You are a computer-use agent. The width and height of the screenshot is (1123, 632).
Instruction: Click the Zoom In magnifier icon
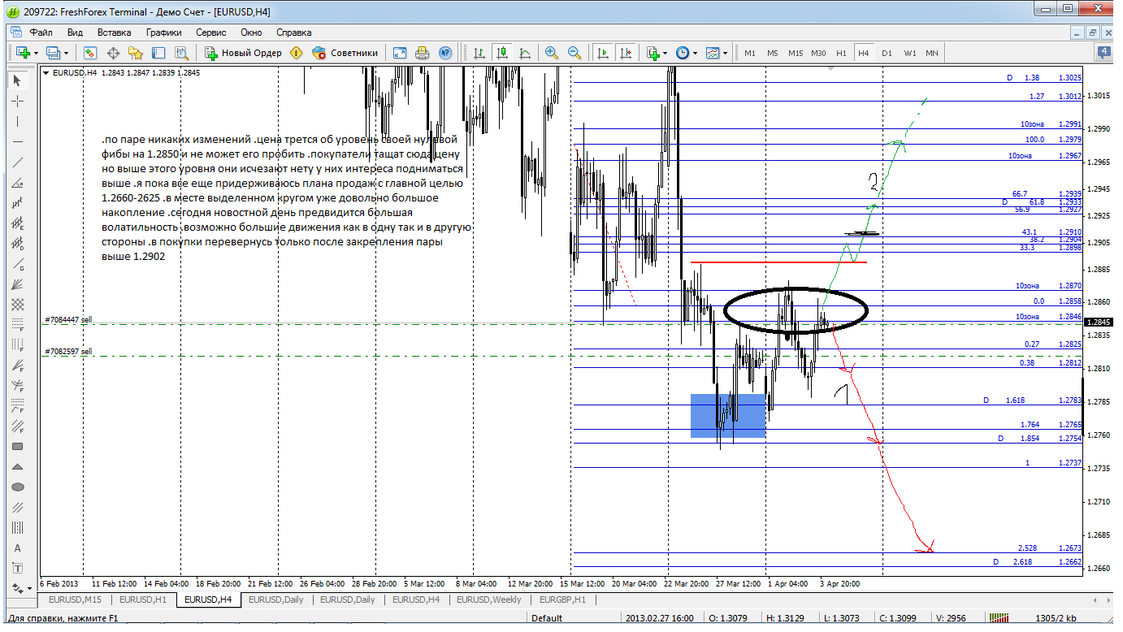pos(552,53)
